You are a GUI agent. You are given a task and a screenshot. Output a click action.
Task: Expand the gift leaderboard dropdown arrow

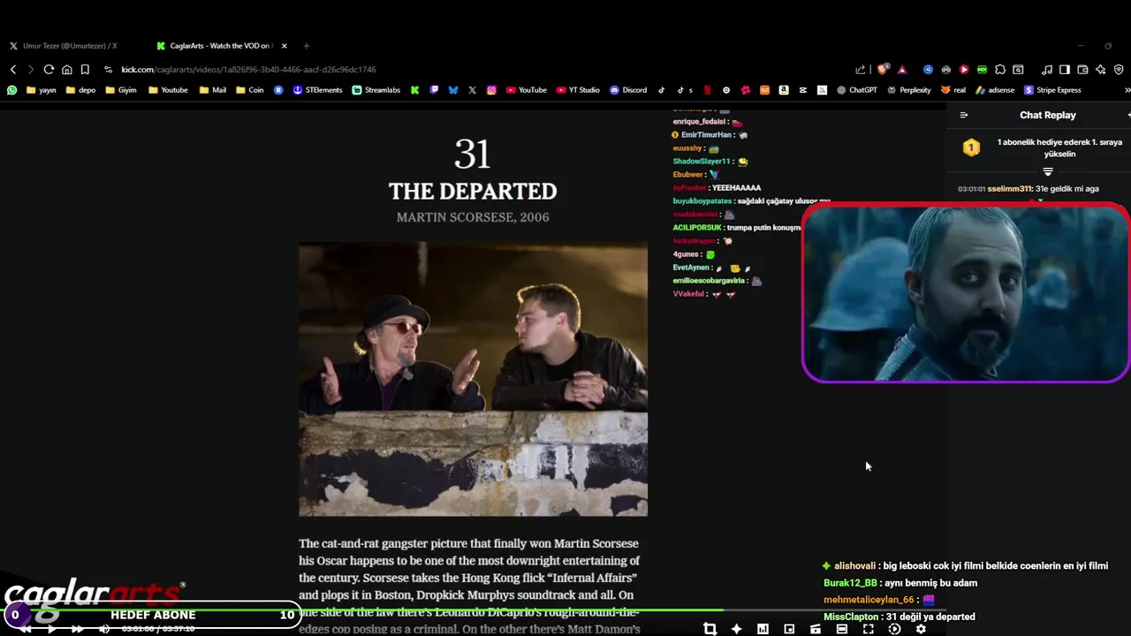pos(1048,171)
